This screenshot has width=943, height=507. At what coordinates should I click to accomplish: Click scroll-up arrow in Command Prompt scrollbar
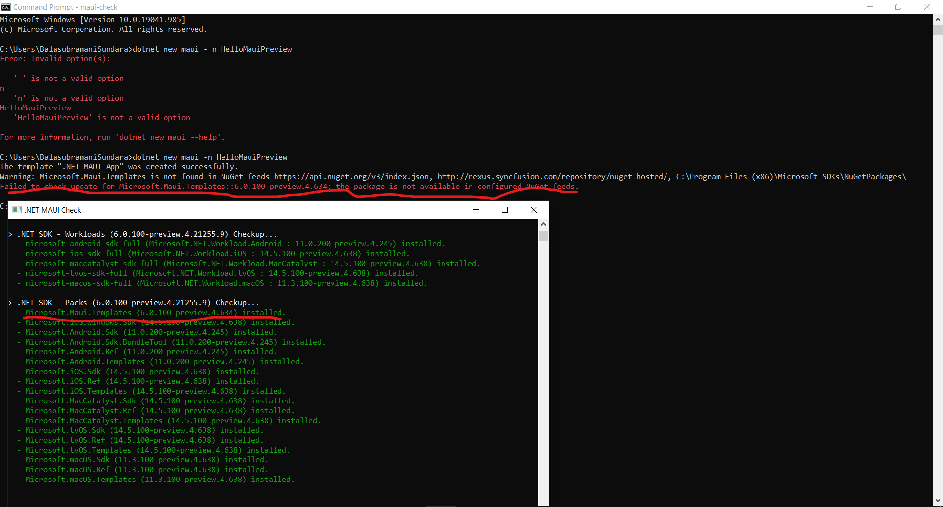pyautogui.click(x=938, y=20)
